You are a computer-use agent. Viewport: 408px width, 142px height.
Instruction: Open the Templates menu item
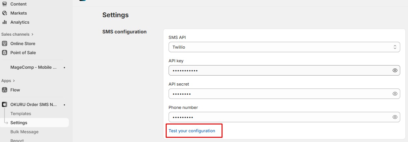(21, 114)
